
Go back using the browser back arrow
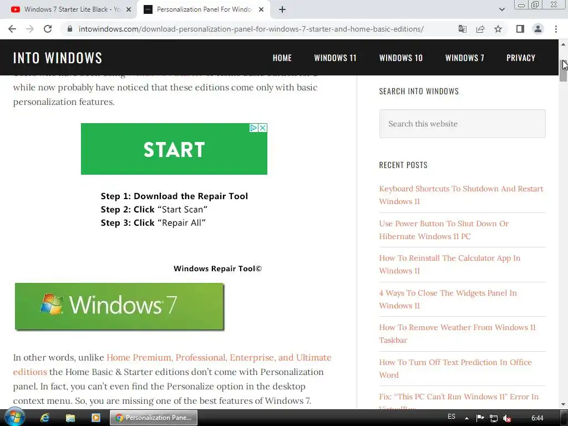(12, 29)
